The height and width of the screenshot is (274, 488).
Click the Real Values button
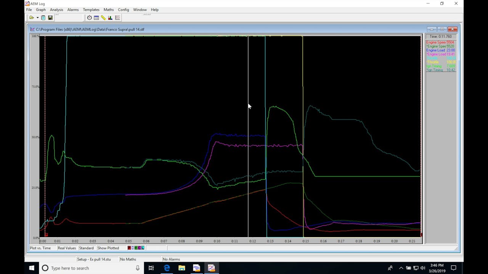coord(67,248)
